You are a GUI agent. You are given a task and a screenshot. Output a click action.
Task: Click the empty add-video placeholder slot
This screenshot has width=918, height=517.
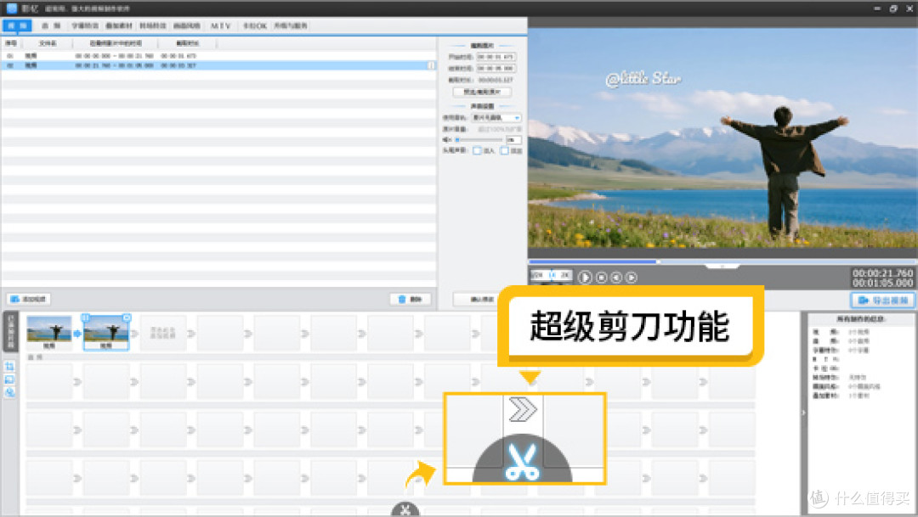(163, 333)
